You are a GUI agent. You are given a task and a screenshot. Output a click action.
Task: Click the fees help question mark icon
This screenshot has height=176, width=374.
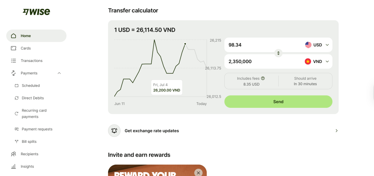[x=263, y=78]
